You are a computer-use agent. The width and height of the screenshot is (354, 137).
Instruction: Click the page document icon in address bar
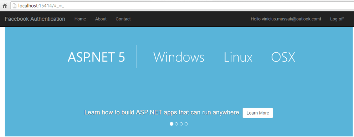tap(15, 6)
